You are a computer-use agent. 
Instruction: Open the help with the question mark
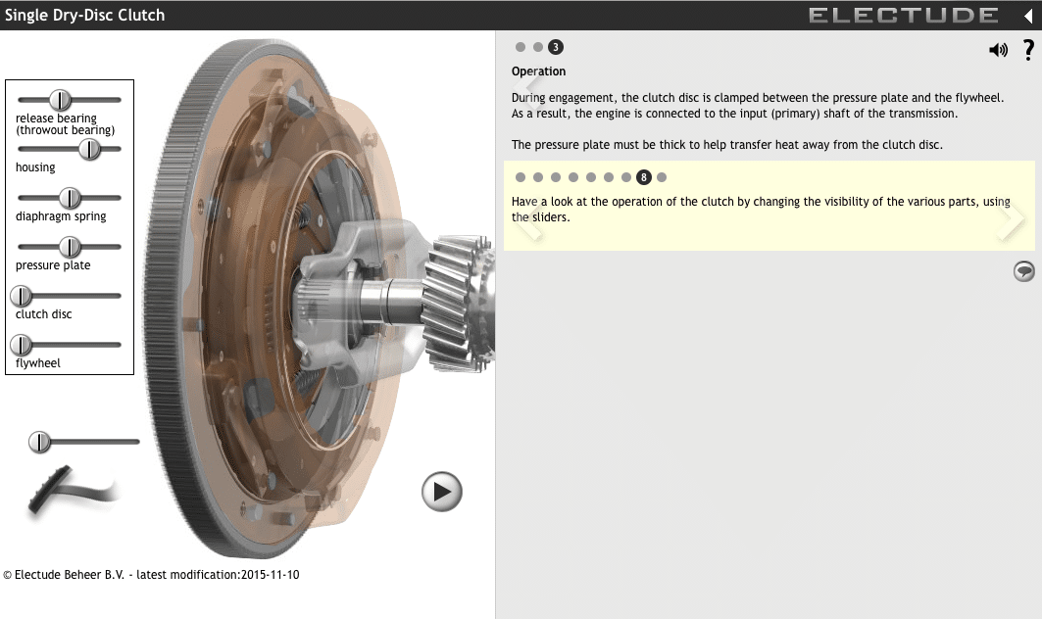[1027, 50]
